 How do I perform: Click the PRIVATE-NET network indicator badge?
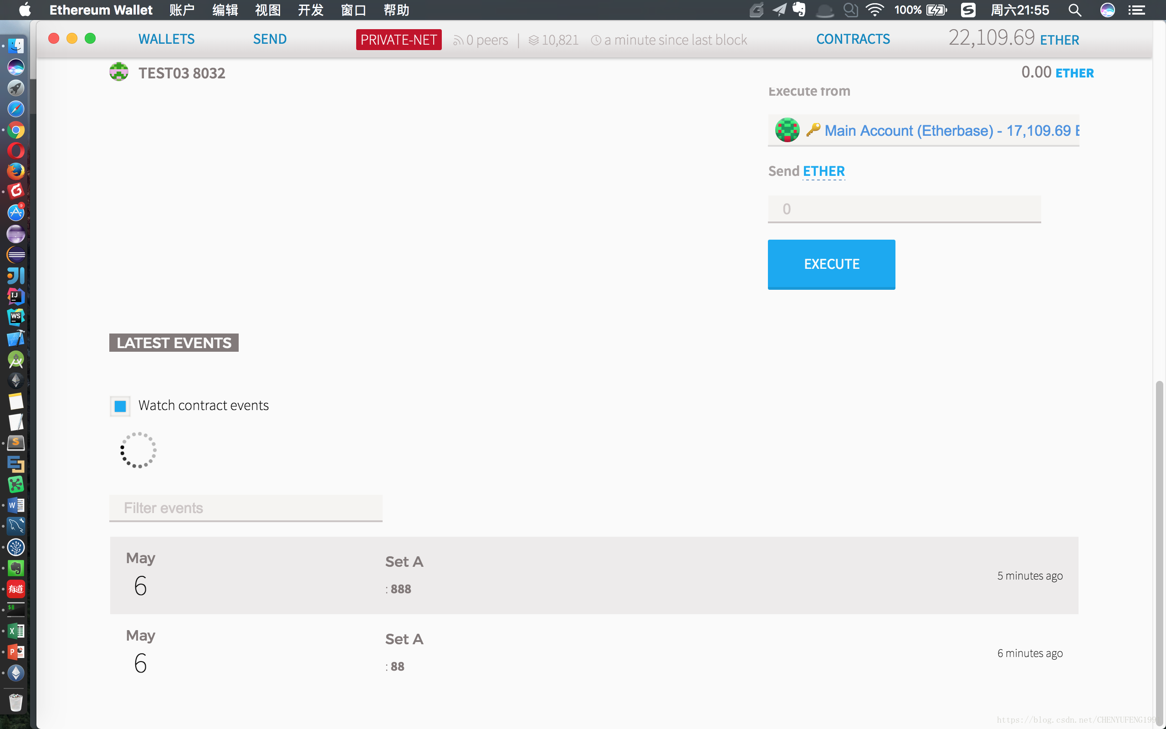click(399, 40)
